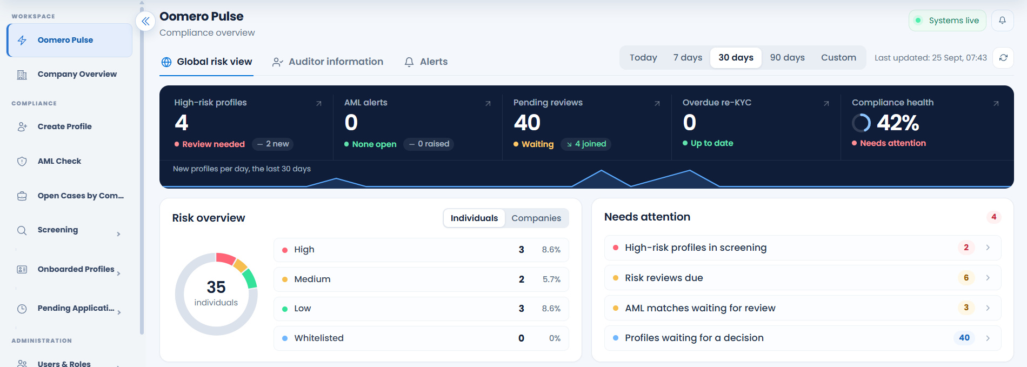Screen dimensions: 1027x367
Task: Open AML alerts via arrow icon
Action: pos(488,103)
